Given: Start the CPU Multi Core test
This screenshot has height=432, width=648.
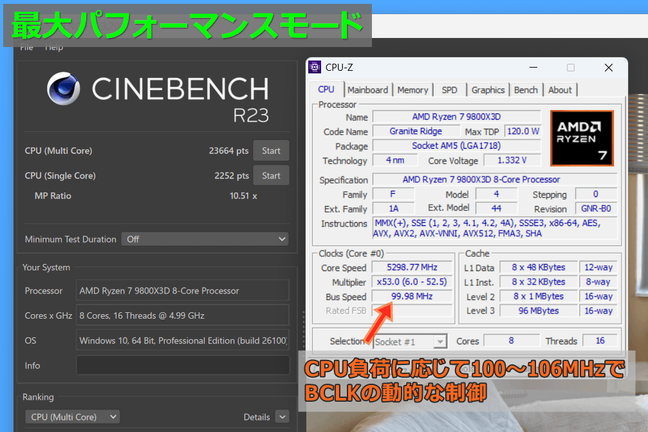Looking at the screenshot, I should (271, 151).
